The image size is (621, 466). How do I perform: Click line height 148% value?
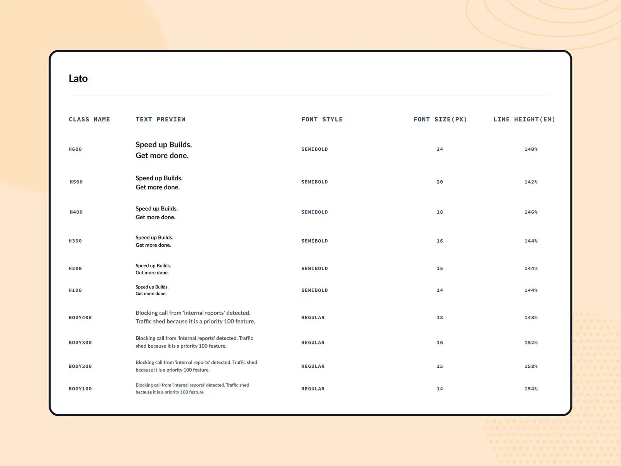[x=531, y=317]
